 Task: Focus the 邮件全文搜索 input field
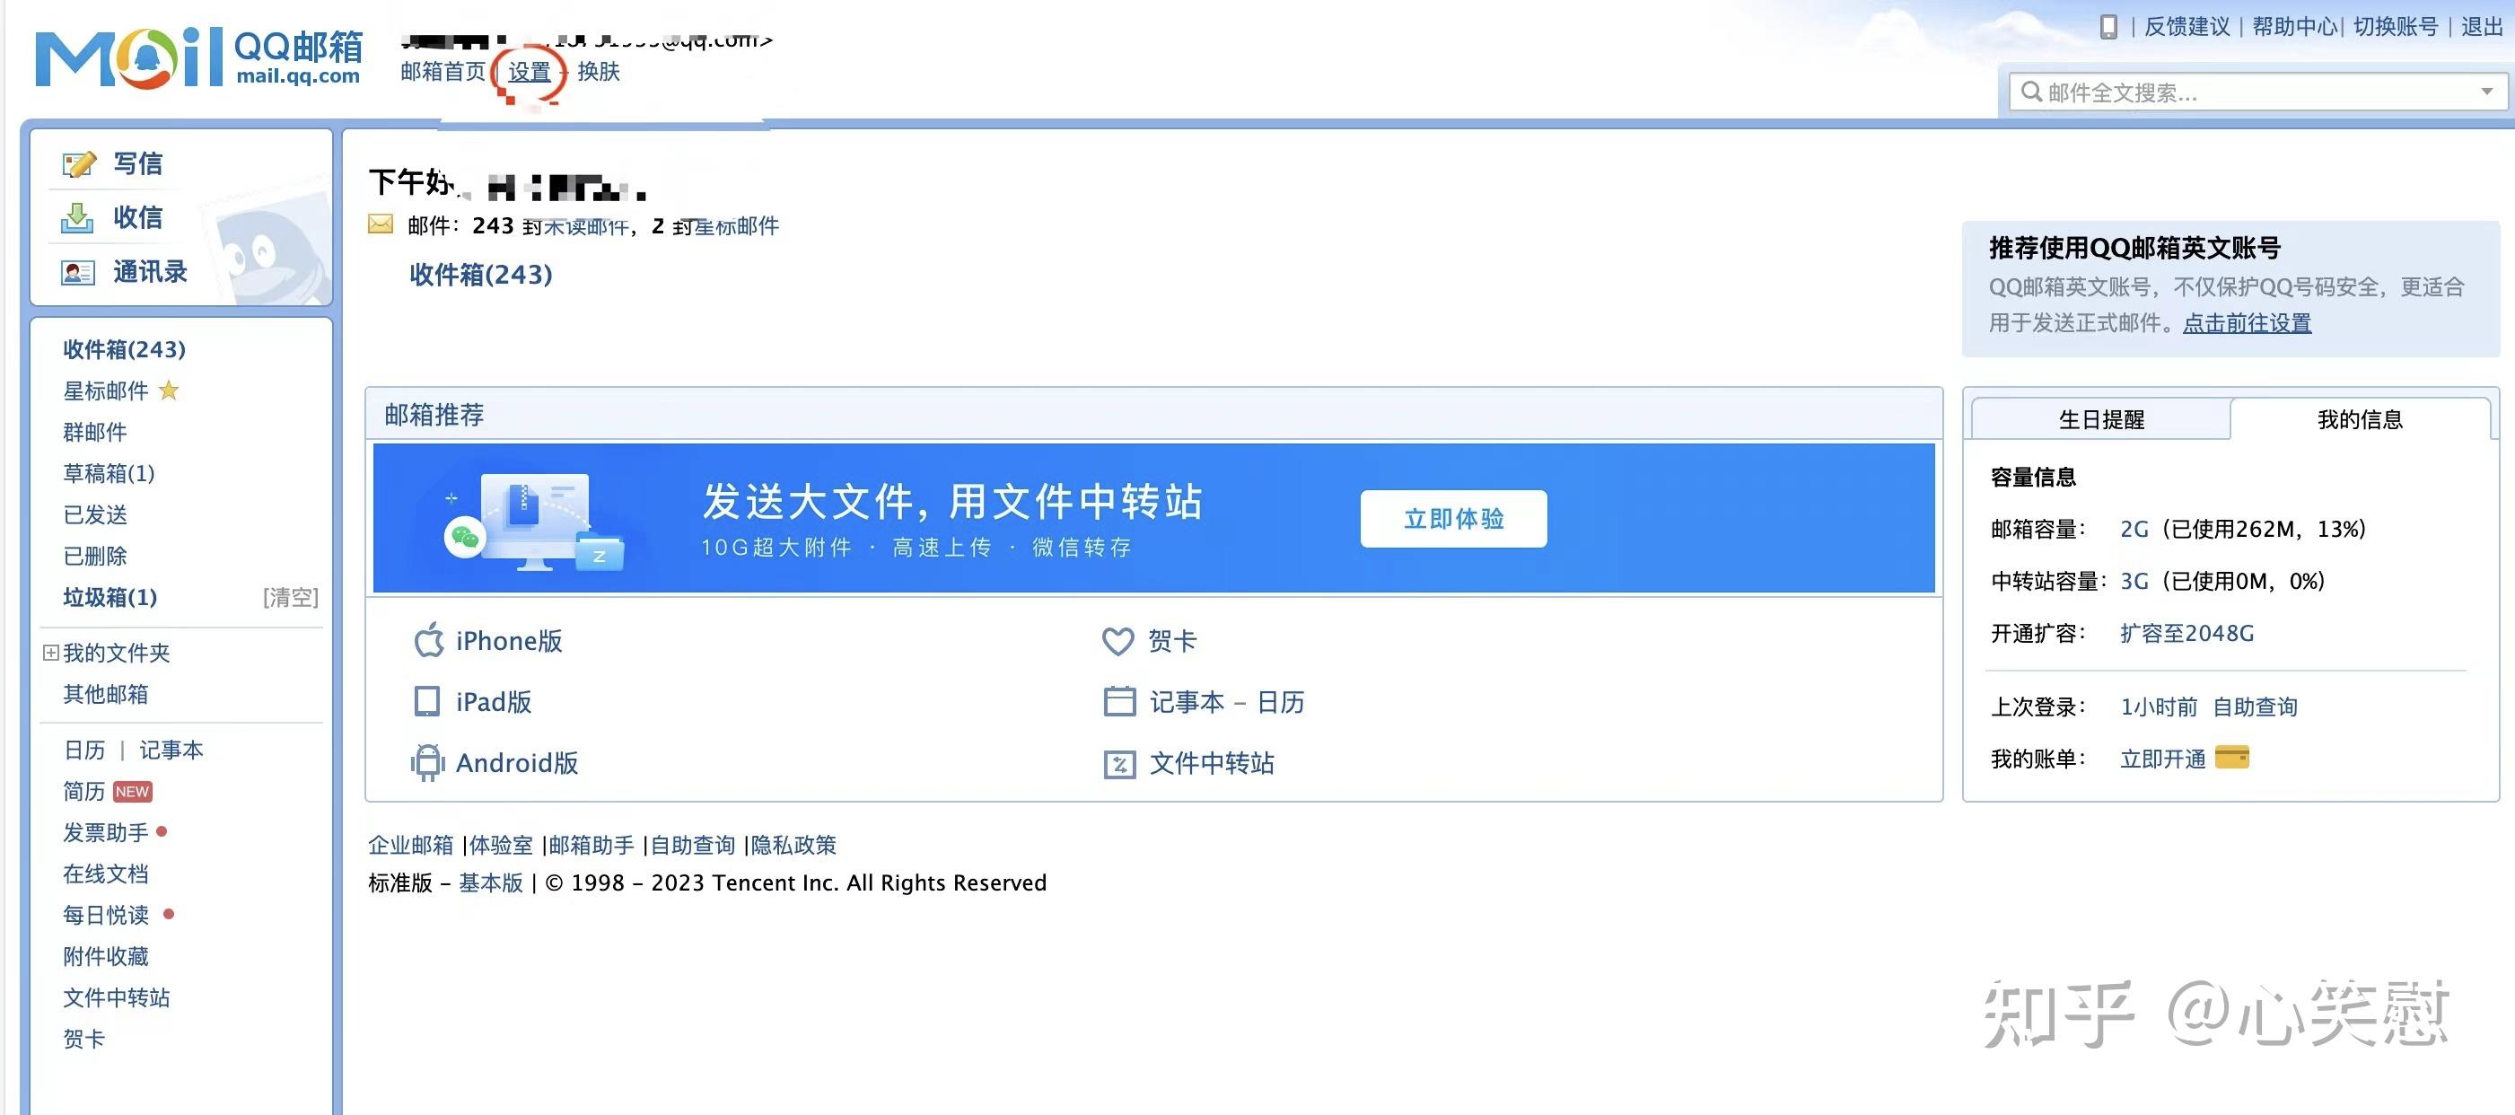tap(2256, 92)
